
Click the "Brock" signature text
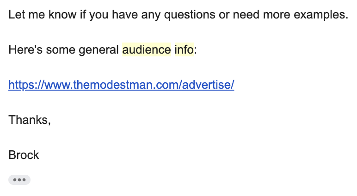24,155
